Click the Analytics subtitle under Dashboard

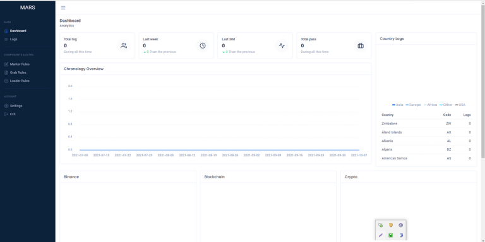tap(67, 26)
